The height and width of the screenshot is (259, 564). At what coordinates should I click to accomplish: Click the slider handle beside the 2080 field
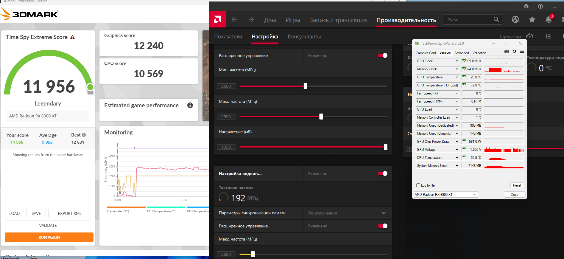(x=253, y=254)
